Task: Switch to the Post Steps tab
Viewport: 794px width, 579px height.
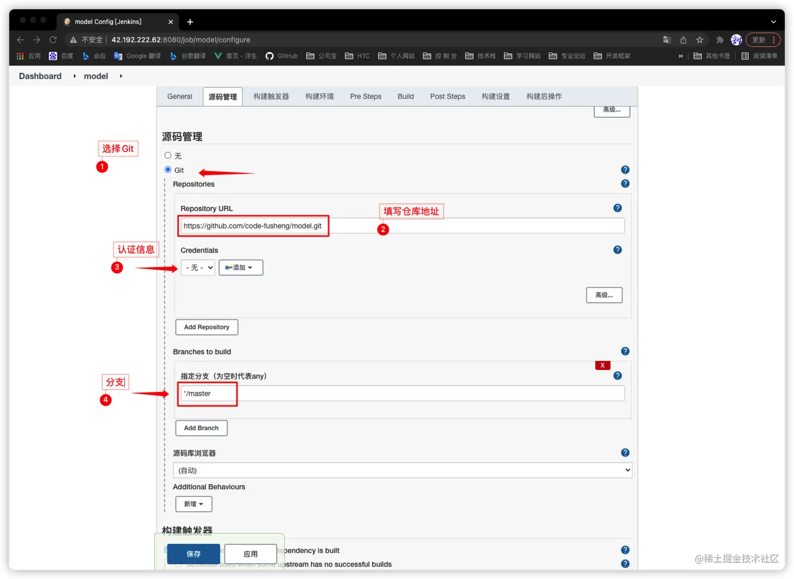Action: tap(447, 97)
